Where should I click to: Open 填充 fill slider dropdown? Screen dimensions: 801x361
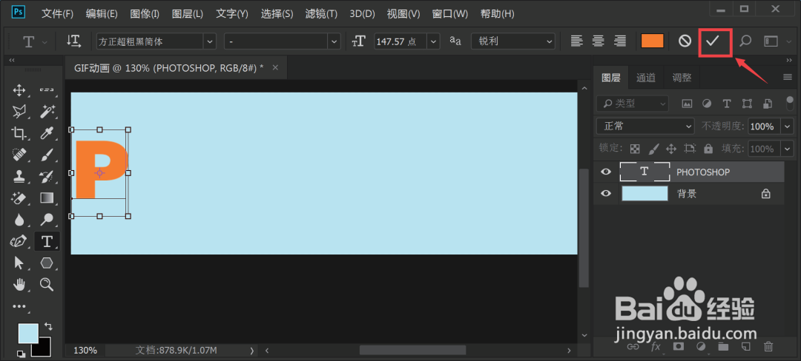787,149
